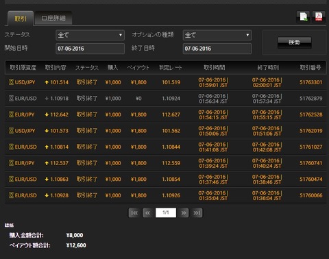Click hourglass icon of trade 51762019
The image size is (329, 259).
coord(11,131)
